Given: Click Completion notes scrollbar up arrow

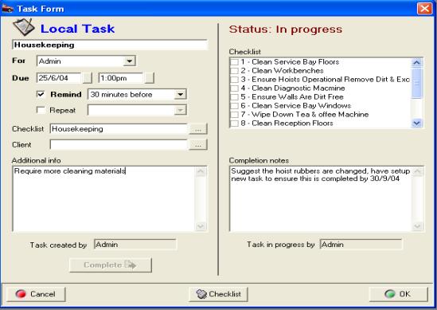Looking at the screenshot, I should (x=417, y=171).
